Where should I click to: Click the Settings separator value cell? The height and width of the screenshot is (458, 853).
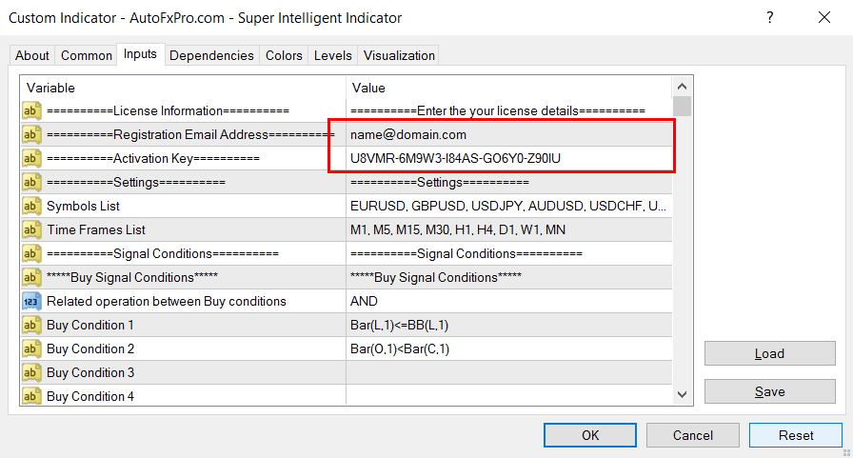[509, 182]
